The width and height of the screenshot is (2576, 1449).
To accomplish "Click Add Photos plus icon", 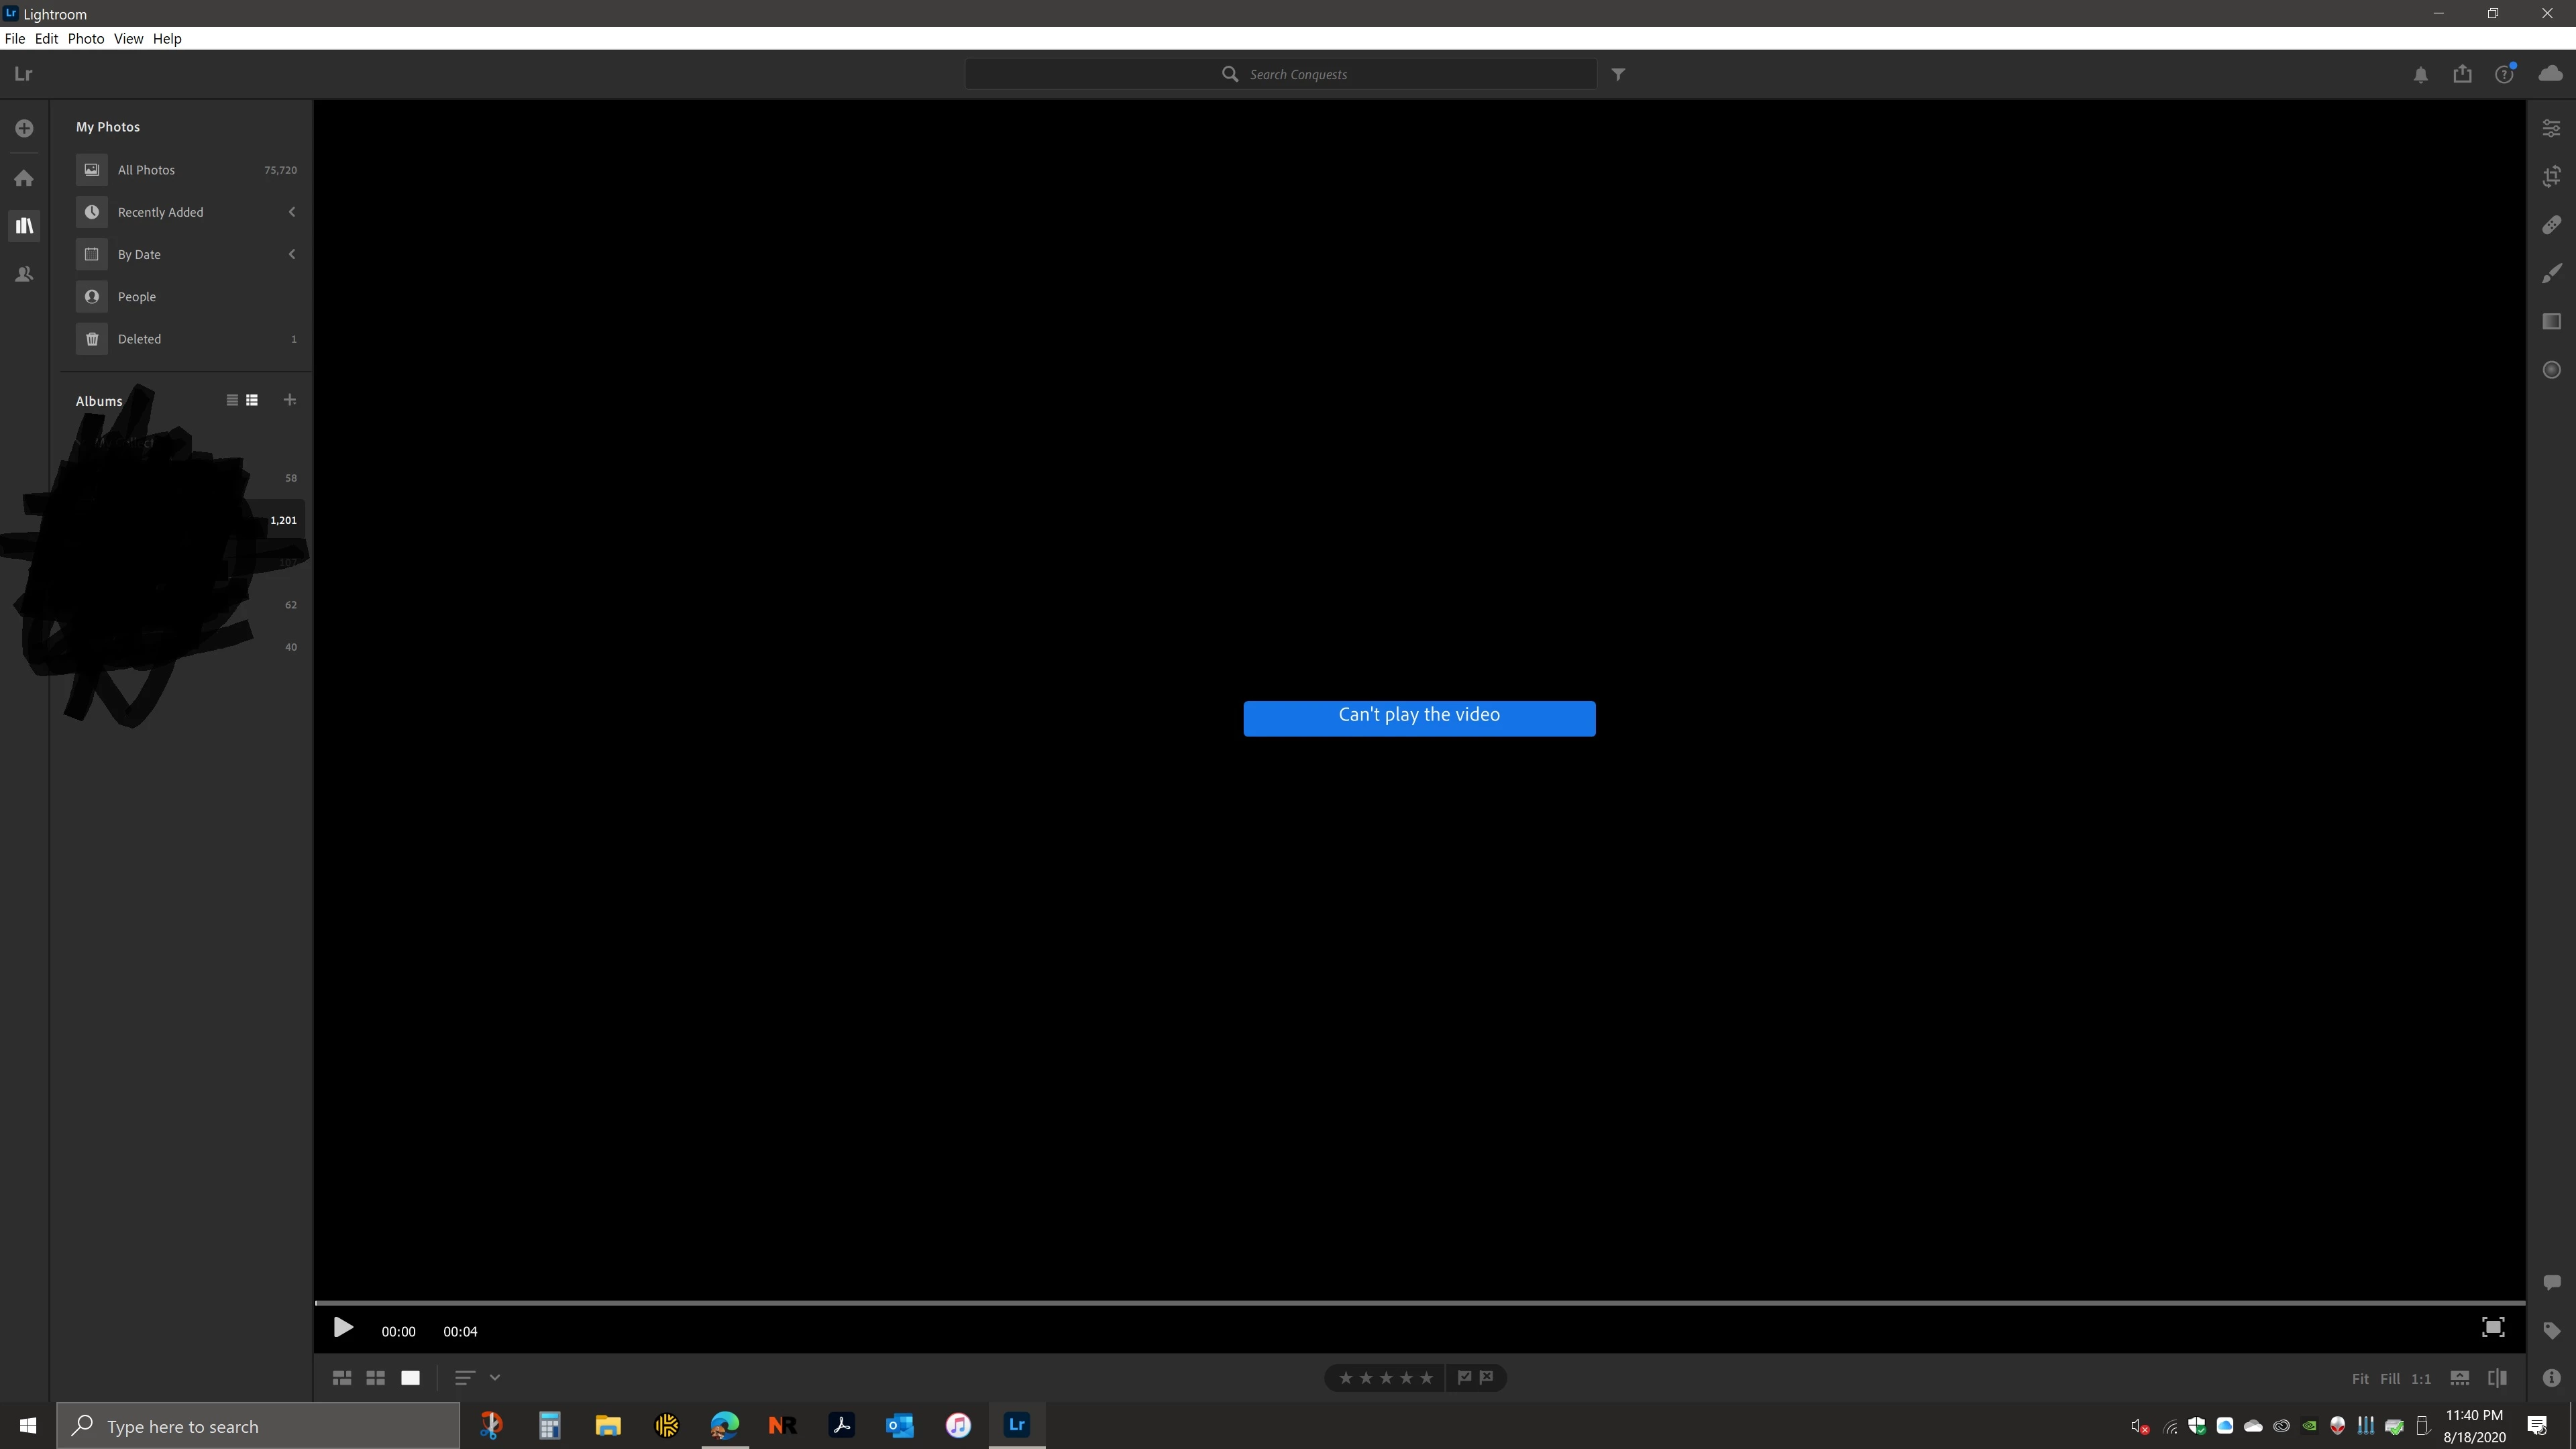I will tap(24, 128).
